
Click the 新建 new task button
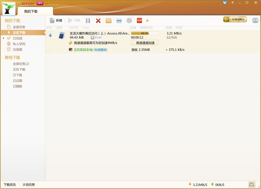point(56,20)
